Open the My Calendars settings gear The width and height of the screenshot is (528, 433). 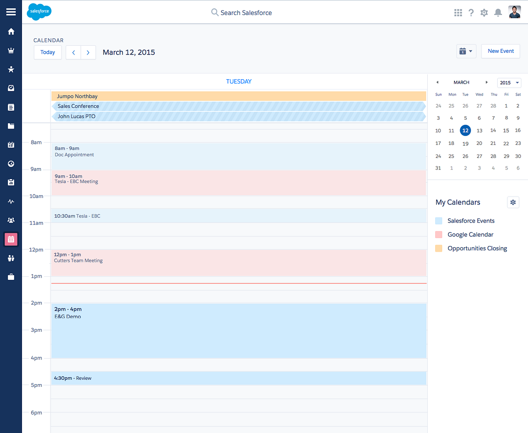click(513, 202)
